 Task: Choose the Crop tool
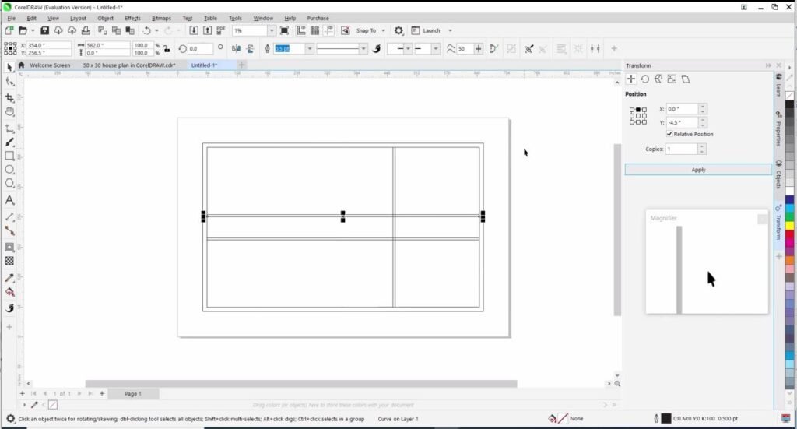9,97
